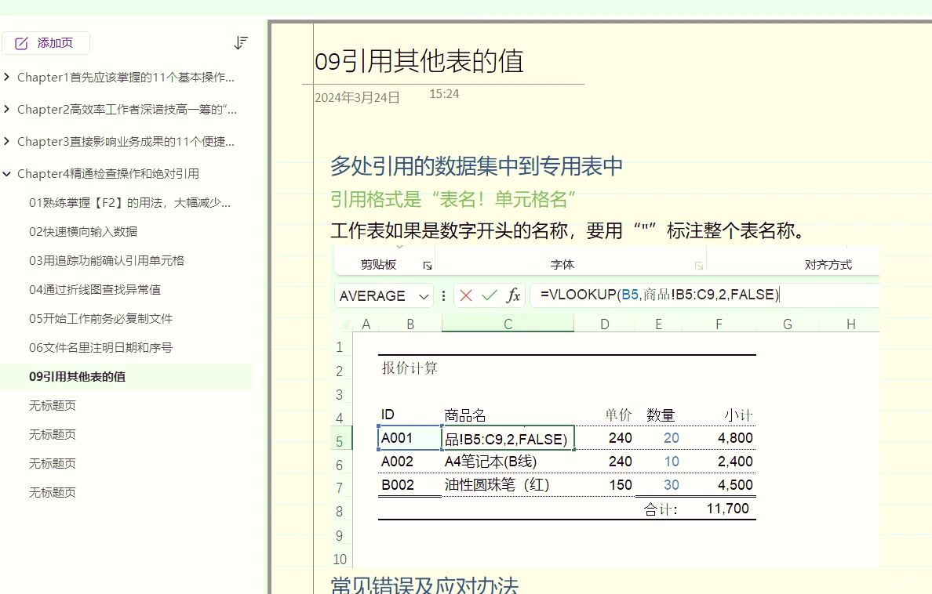
Task: Click the page title 09引用其他表的值
Action: pyautogui.click(x=419, y=61)
